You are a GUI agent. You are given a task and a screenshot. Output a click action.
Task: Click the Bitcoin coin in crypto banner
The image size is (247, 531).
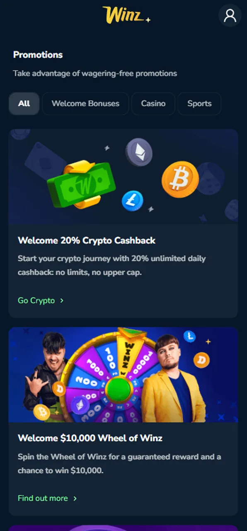pos(180,179)
